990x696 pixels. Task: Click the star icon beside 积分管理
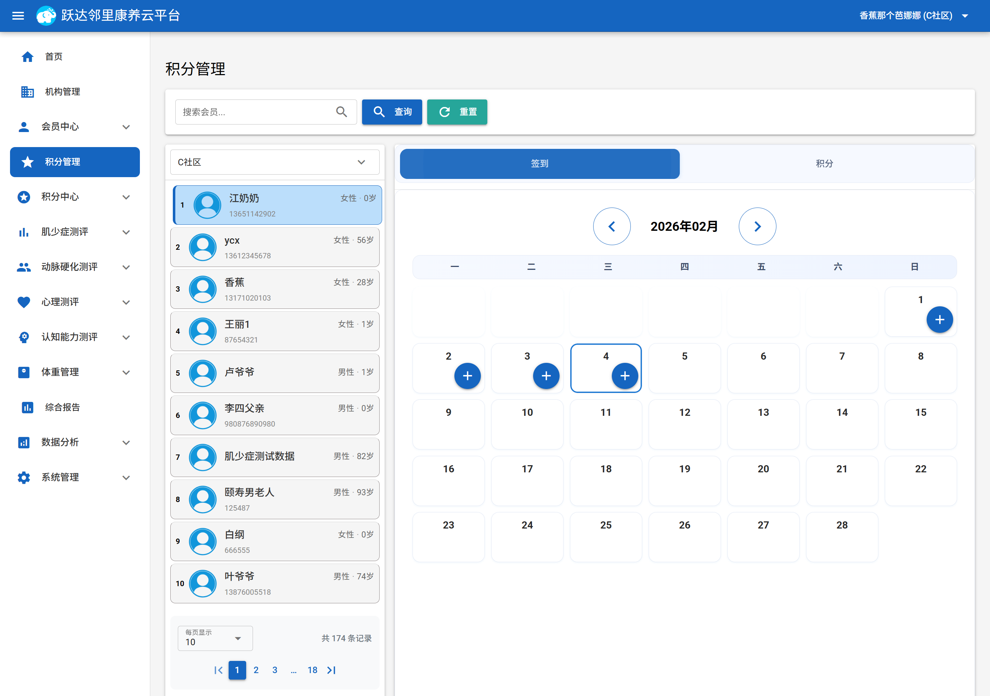point(28,162)
